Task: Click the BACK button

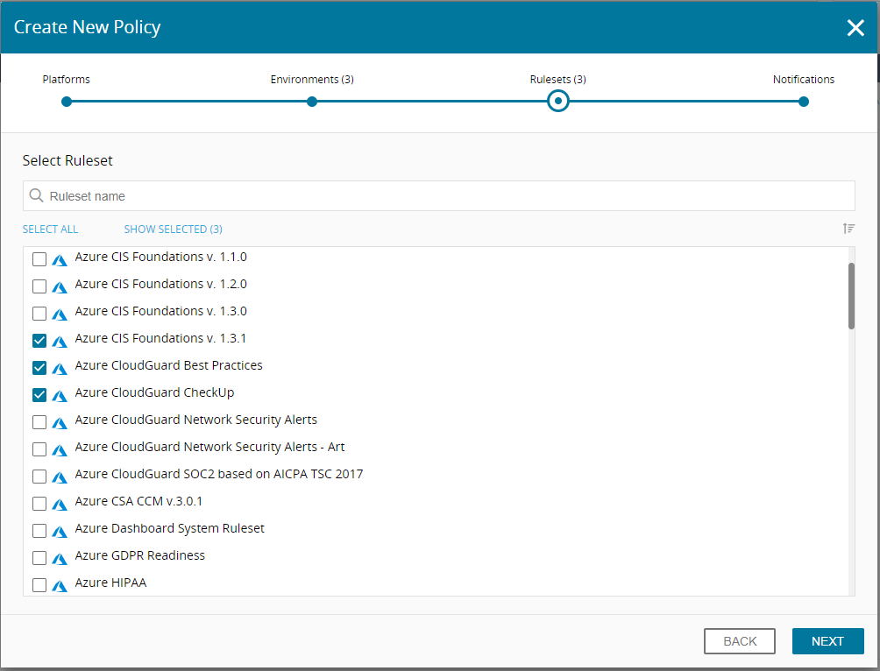Action: point(740,641)
